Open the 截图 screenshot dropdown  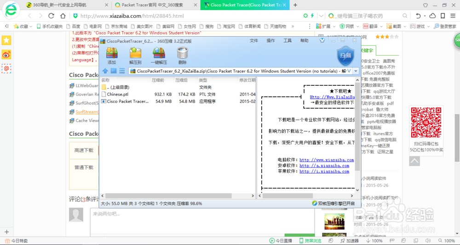click(397, 26)
